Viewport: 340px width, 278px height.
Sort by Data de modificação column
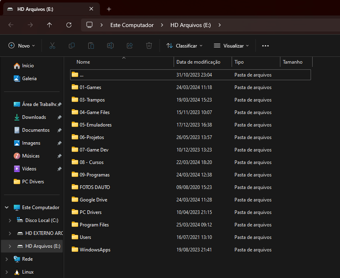pyautogui.click(x=203, y=62)
